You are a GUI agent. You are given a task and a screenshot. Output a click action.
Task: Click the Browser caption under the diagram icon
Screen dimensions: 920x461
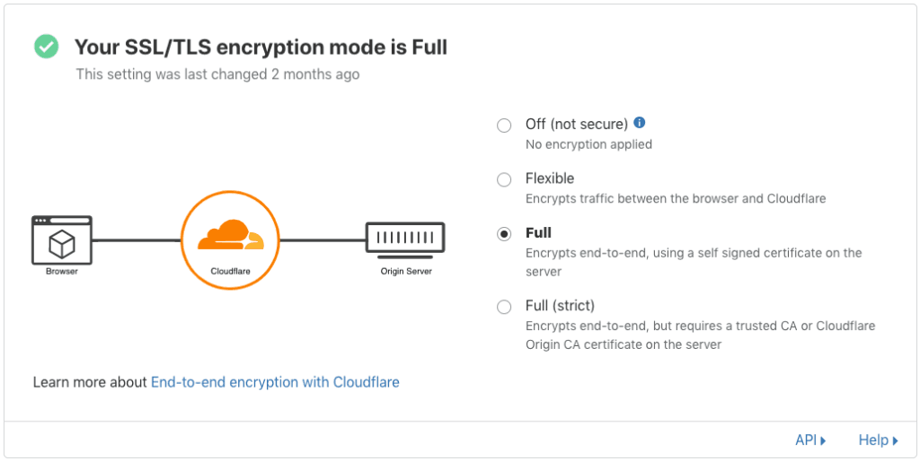click(61, 271)
